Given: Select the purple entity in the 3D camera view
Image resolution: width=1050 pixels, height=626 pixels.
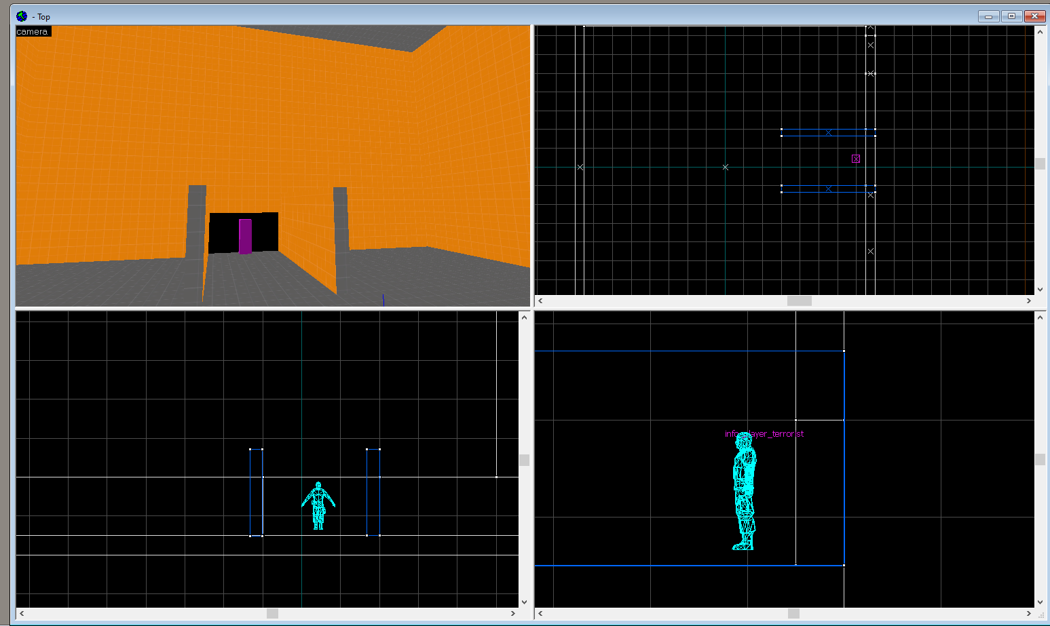Looking at the screenshot, I should [x=245, y=236].
